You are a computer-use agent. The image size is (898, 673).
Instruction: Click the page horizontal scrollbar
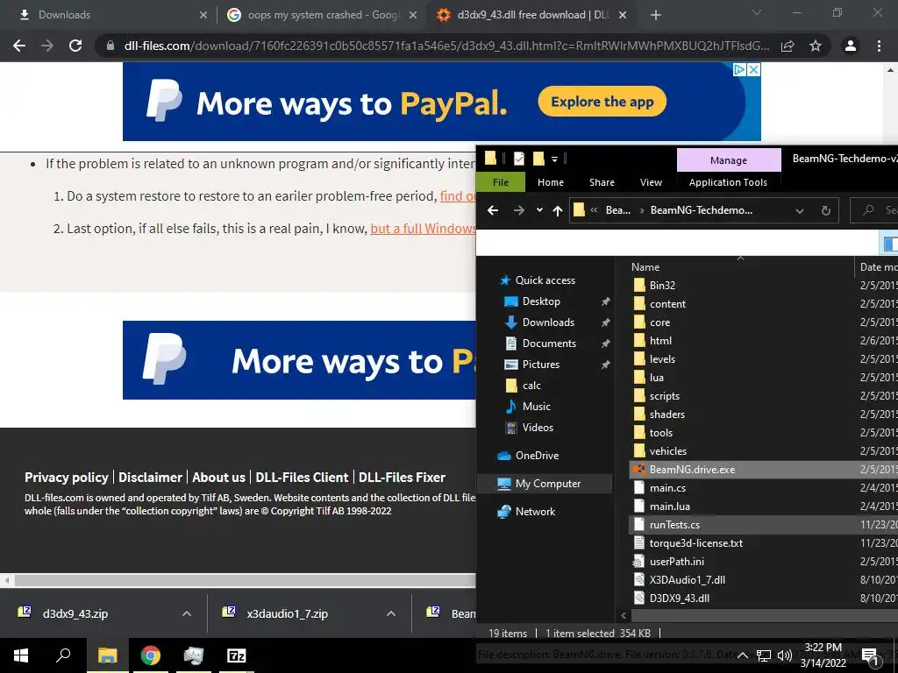coord(245,580)
